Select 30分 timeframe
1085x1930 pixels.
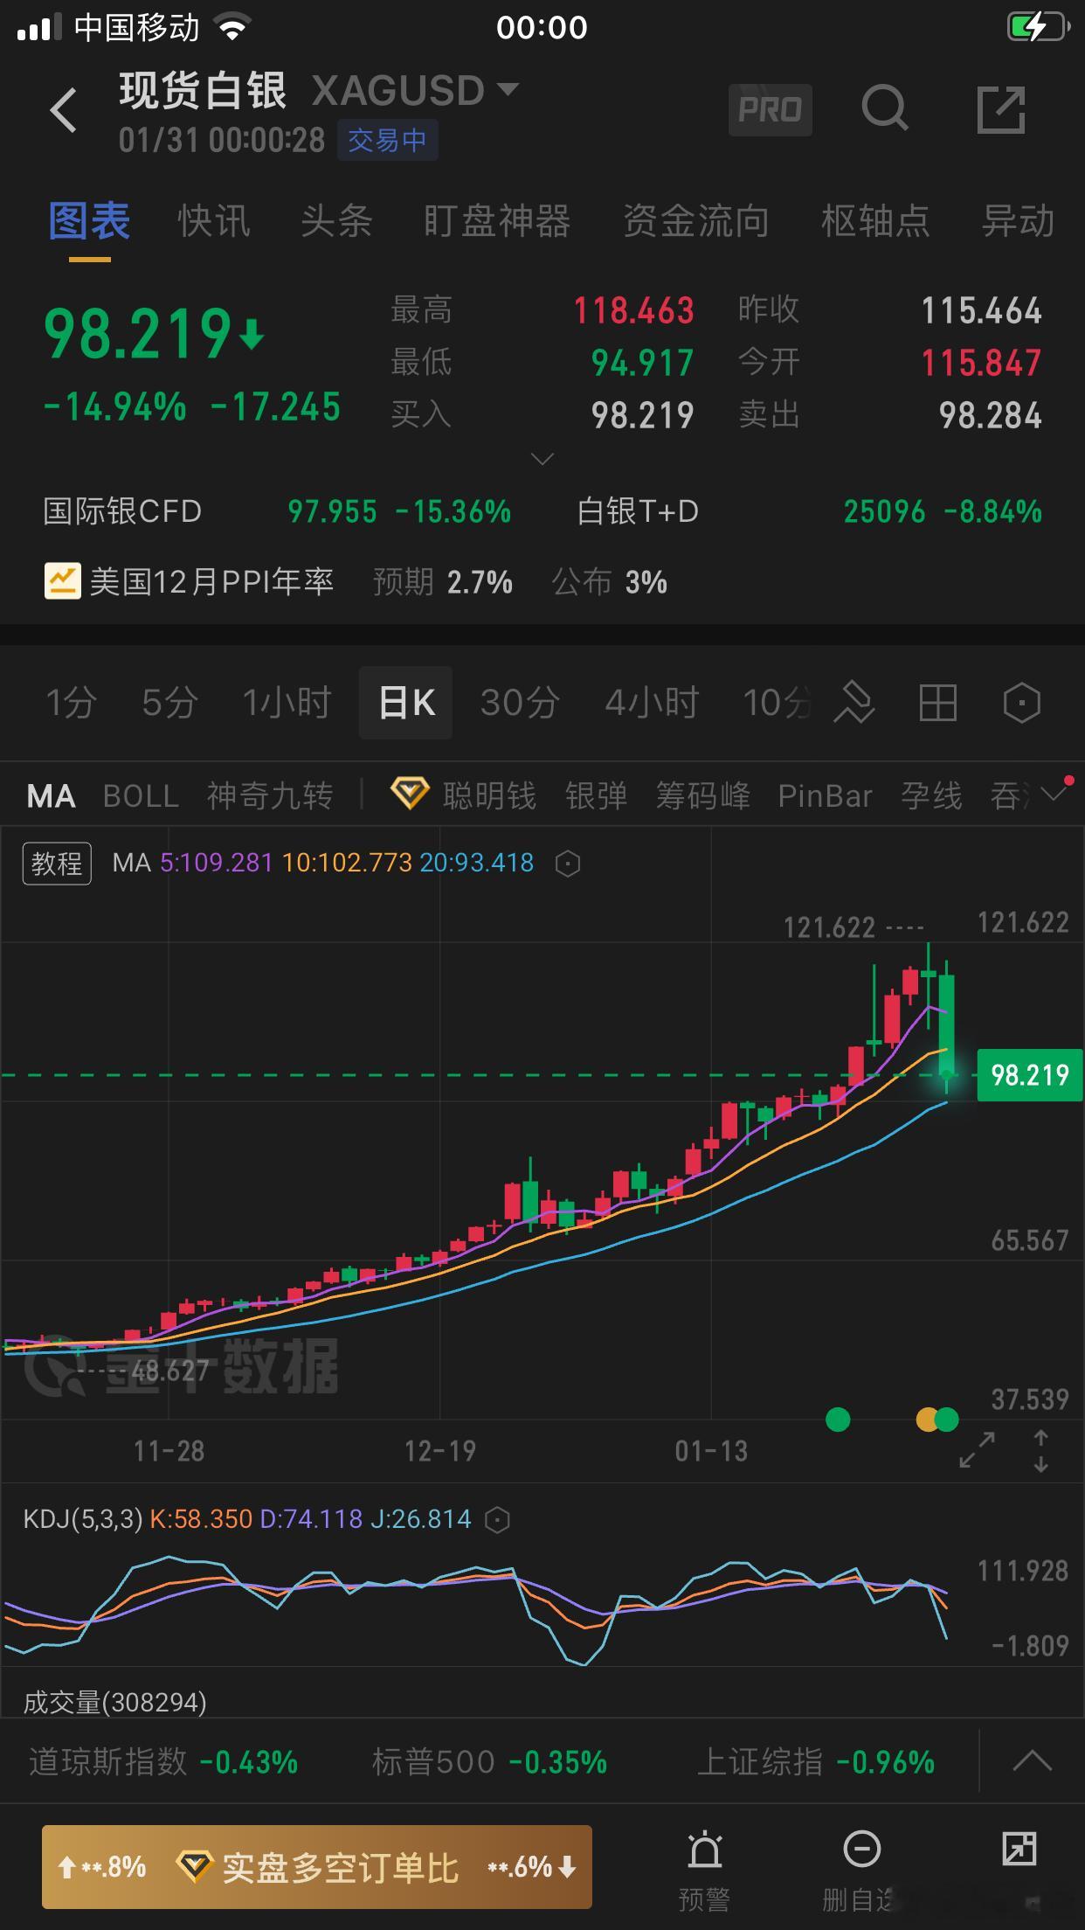[520, 703]
